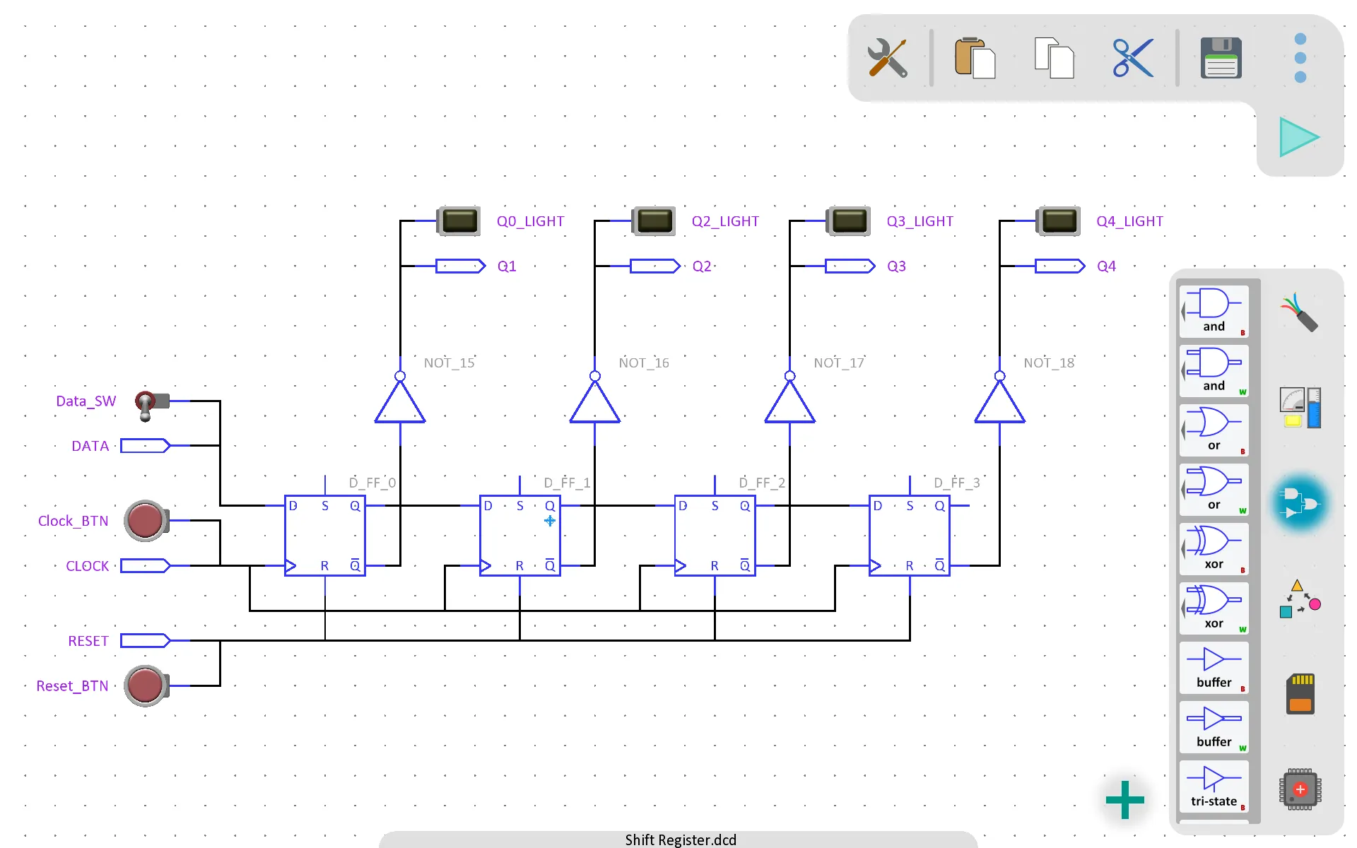Pick the white-labeled and gate

(1214, 371)
